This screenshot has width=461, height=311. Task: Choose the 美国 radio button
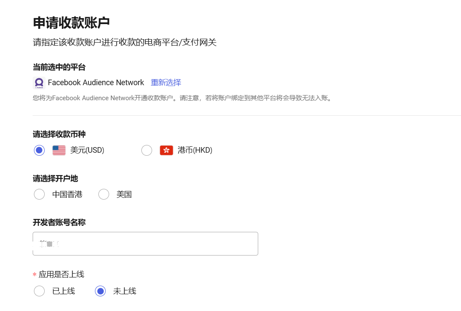click(104, 194)
